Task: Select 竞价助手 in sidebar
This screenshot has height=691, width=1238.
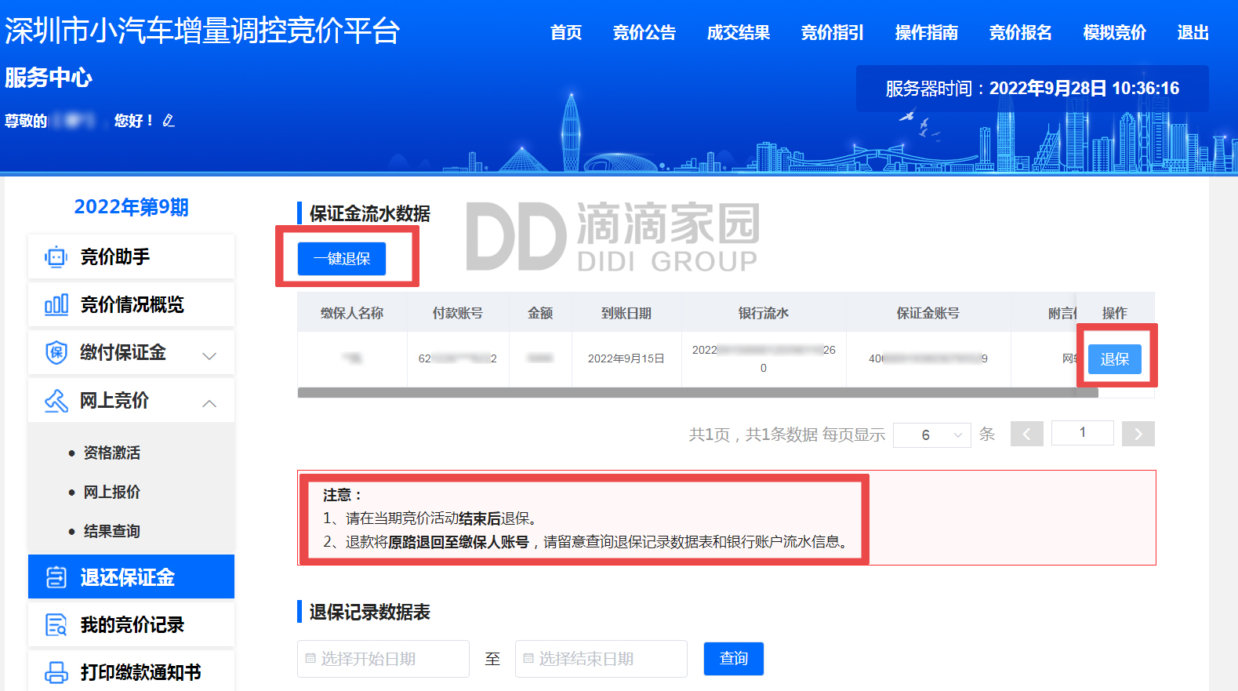Action: pos(131,256)
